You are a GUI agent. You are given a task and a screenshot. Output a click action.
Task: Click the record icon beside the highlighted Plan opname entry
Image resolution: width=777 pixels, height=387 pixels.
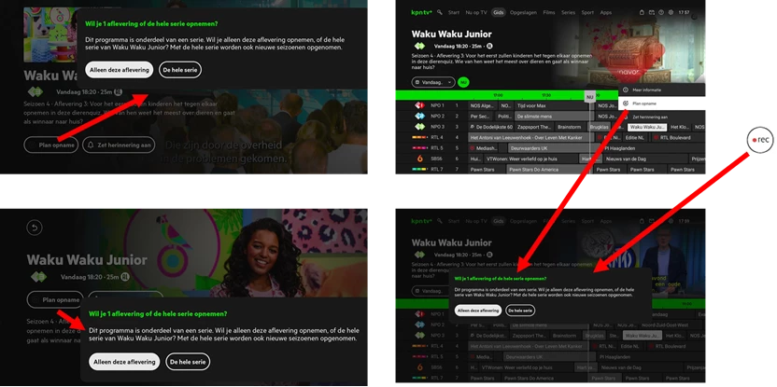point(626,104)
